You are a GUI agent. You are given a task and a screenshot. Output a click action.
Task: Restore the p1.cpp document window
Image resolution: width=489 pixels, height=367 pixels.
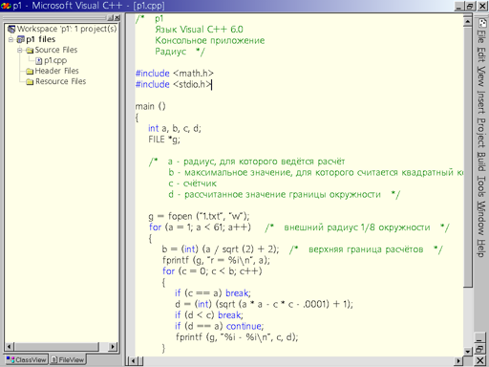tap(479, 350)
